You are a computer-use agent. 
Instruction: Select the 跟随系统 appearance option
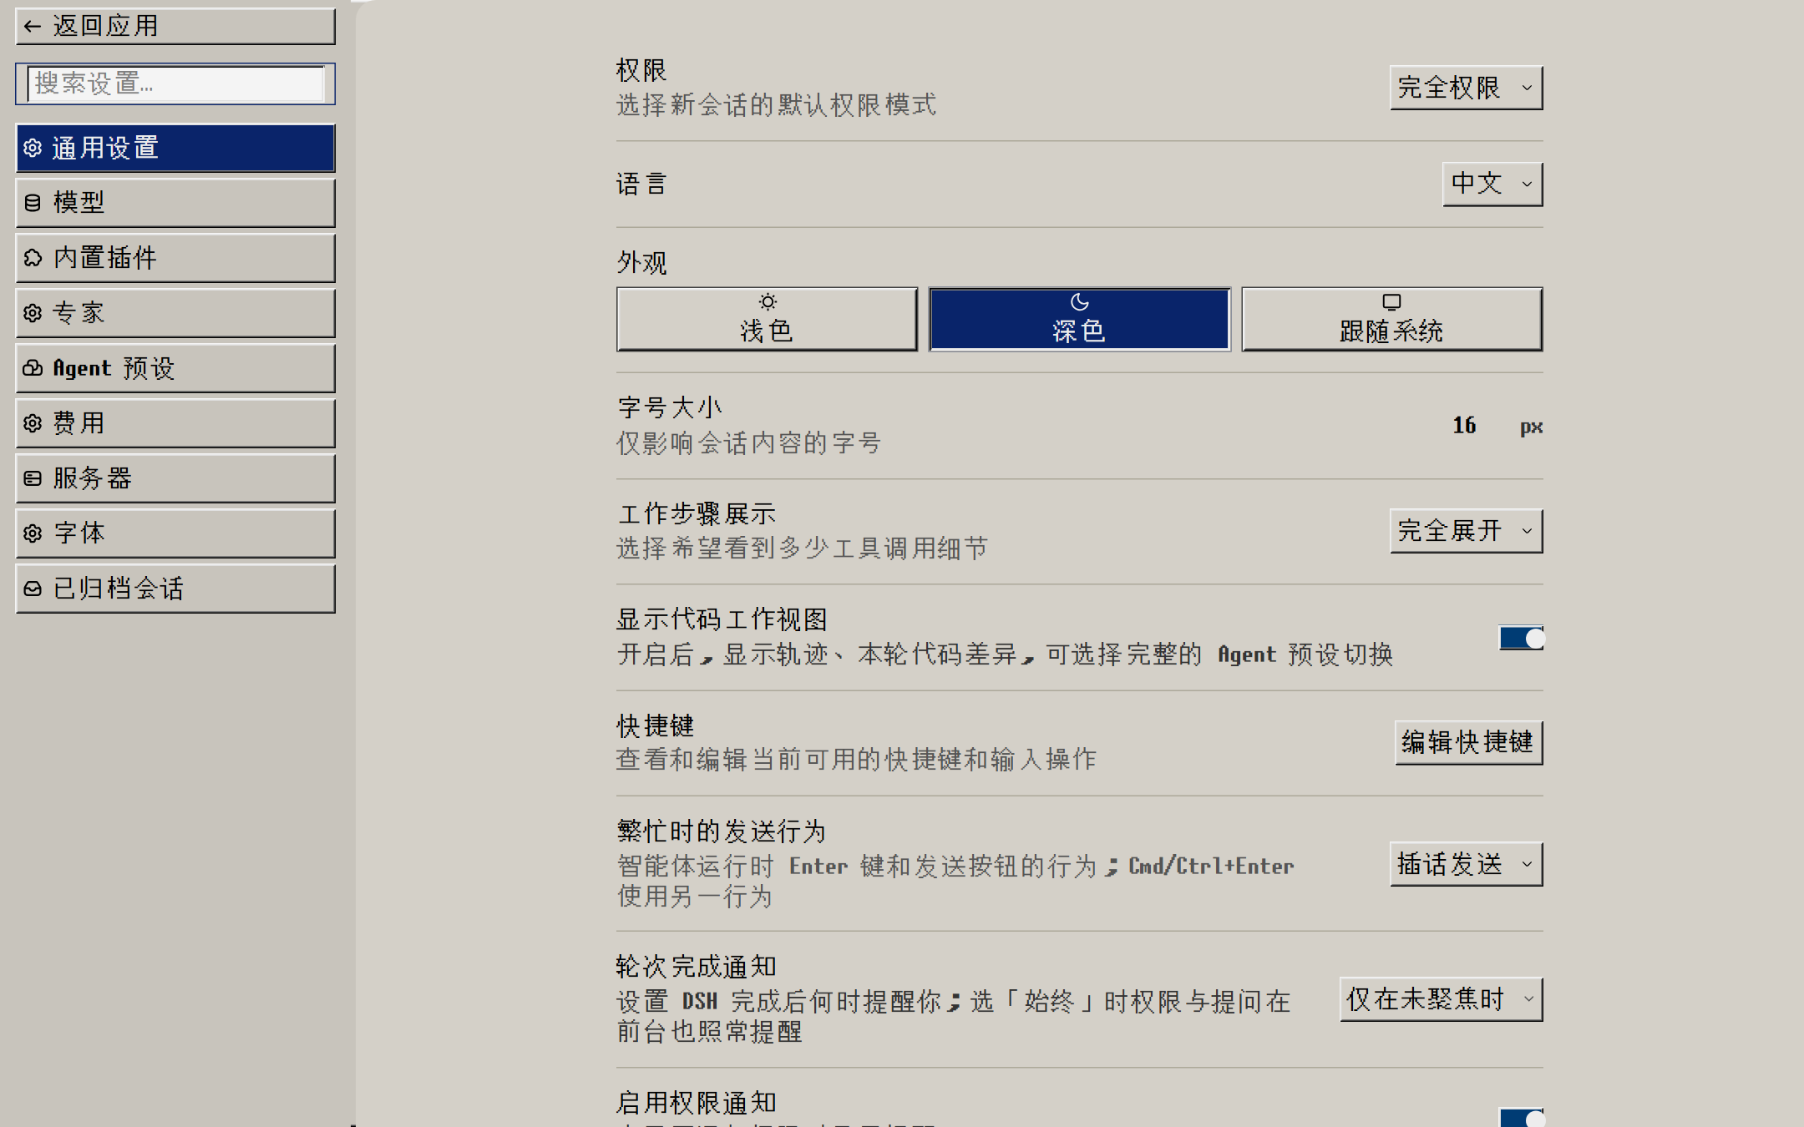click(x=1391, y=319)
